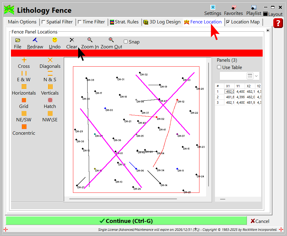Undo the last fence panel
The image size is (287, 236).
coord(55,40)
